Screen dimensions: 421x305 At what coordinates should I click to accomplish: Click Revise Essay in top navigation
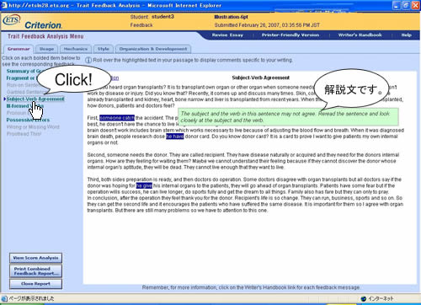coord(227,35)
